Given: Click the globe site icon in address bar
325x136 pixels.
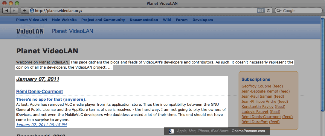Looking at the screenshot, I should click(x=32, y=10).
